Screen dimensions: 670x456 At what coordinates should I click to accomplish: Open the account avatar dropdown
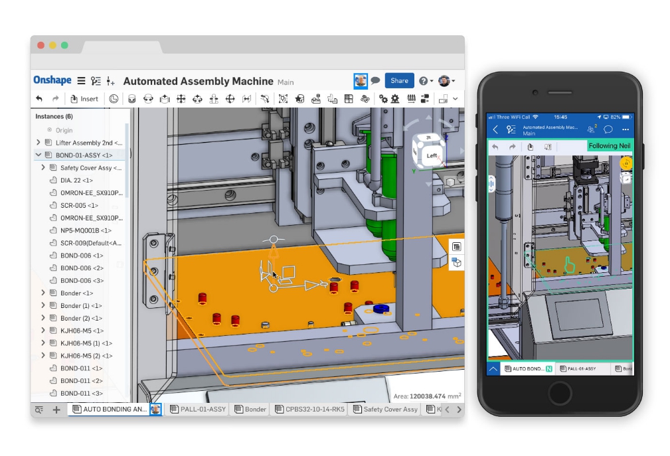click(446, 81)
